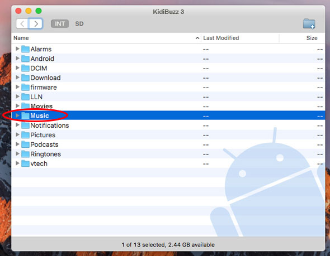Click the Ringtones folder name
Screen dimensions: 330x256
pyautogui.click(x=46, y=154)
